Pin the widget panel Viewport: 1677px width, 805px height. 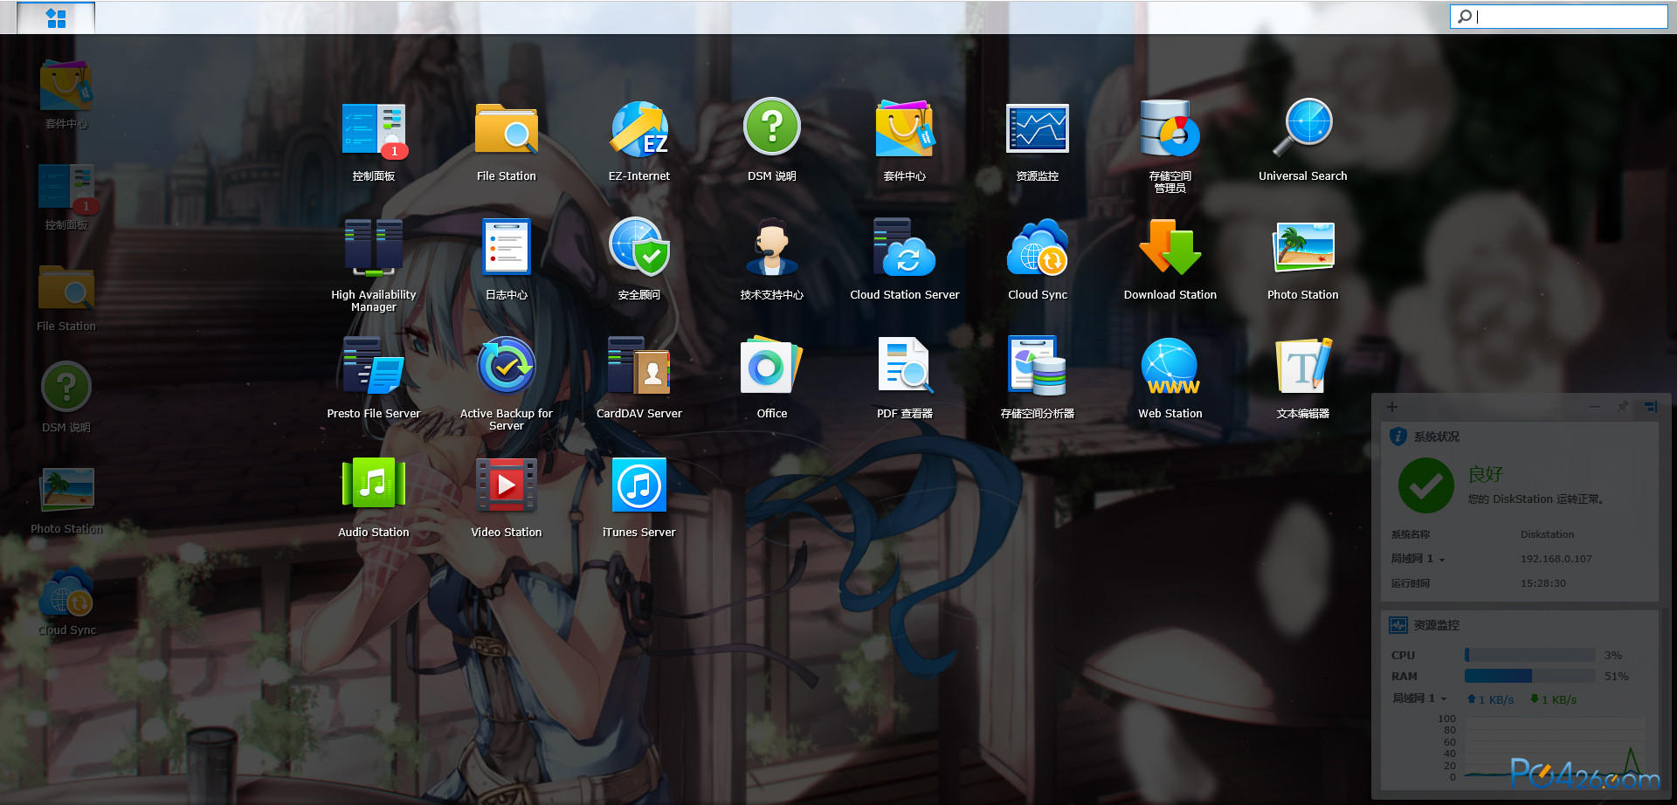pyautogui.click(x=1623, y=407)
